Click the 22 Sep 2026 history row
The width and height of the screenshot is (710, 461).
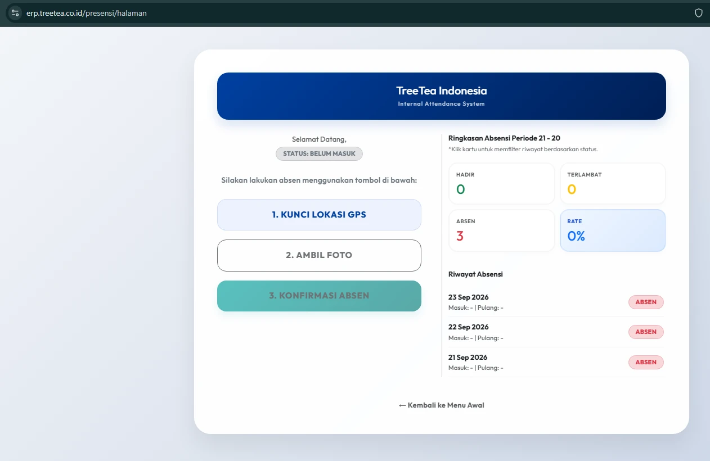(556, 332)
